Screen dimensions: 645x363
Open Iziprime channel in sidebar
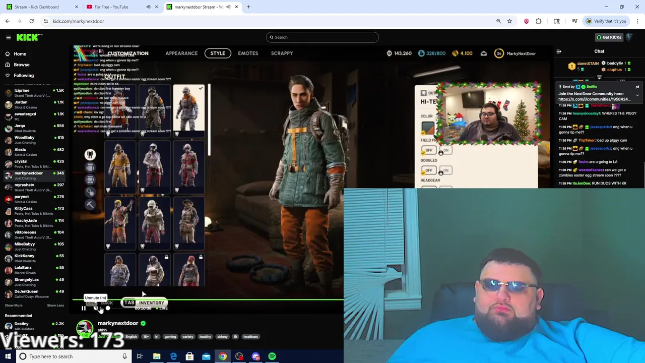(34, 93)
